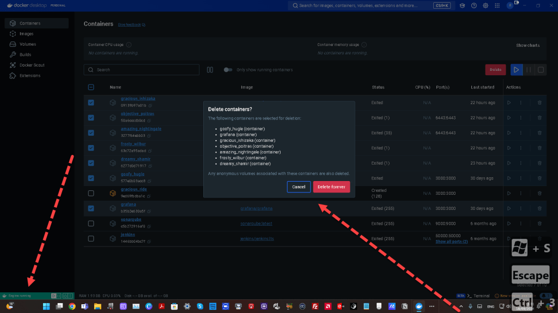The image size is (558, 313).
Task: Open the gracious_ishizaka container link
Action: (x=138, y=99)
